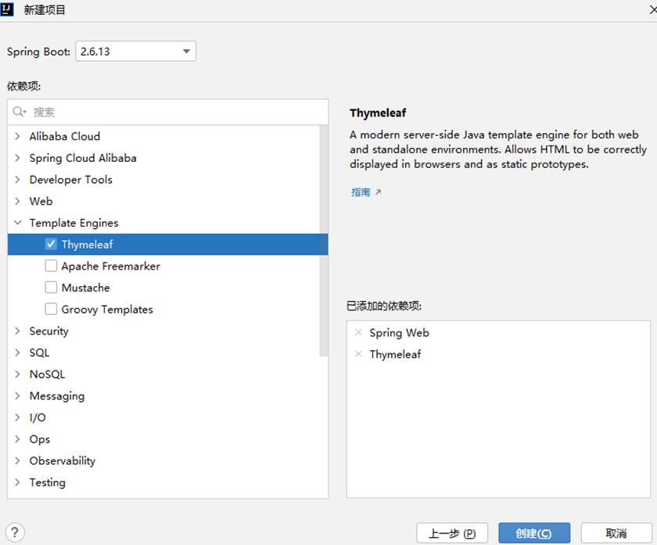The image size is (657, 545).
Task: Expand the Alibaba Cloud category
Action: tap(17, 136)
